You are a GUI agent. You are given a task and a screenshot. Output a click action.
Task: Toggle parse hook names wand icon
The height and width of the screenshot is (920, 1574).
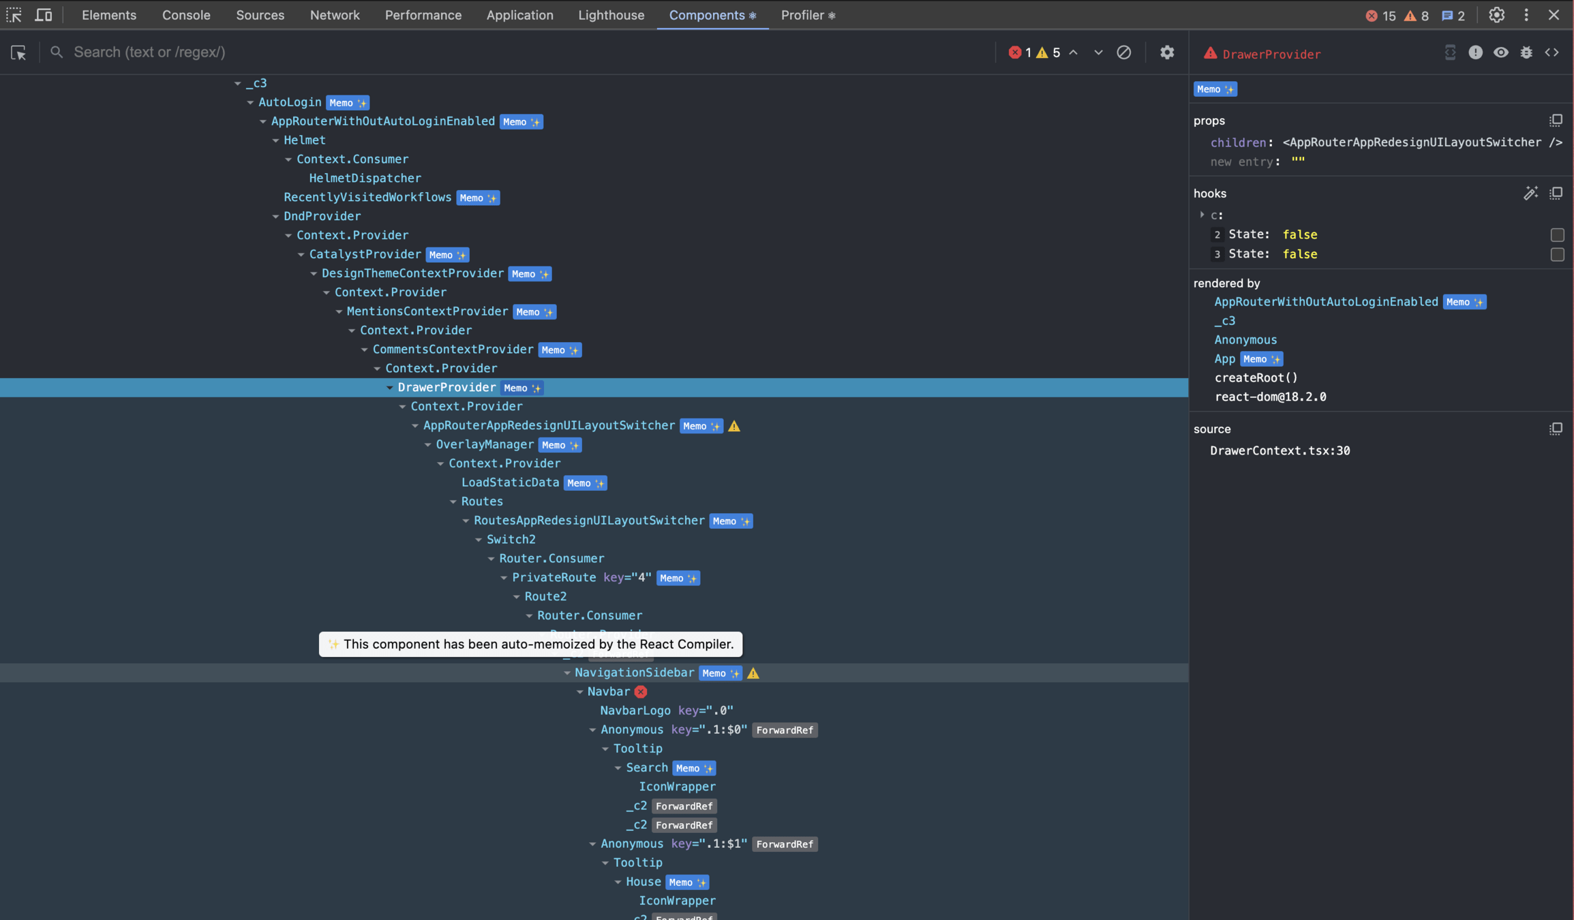tap(1530, 194)
